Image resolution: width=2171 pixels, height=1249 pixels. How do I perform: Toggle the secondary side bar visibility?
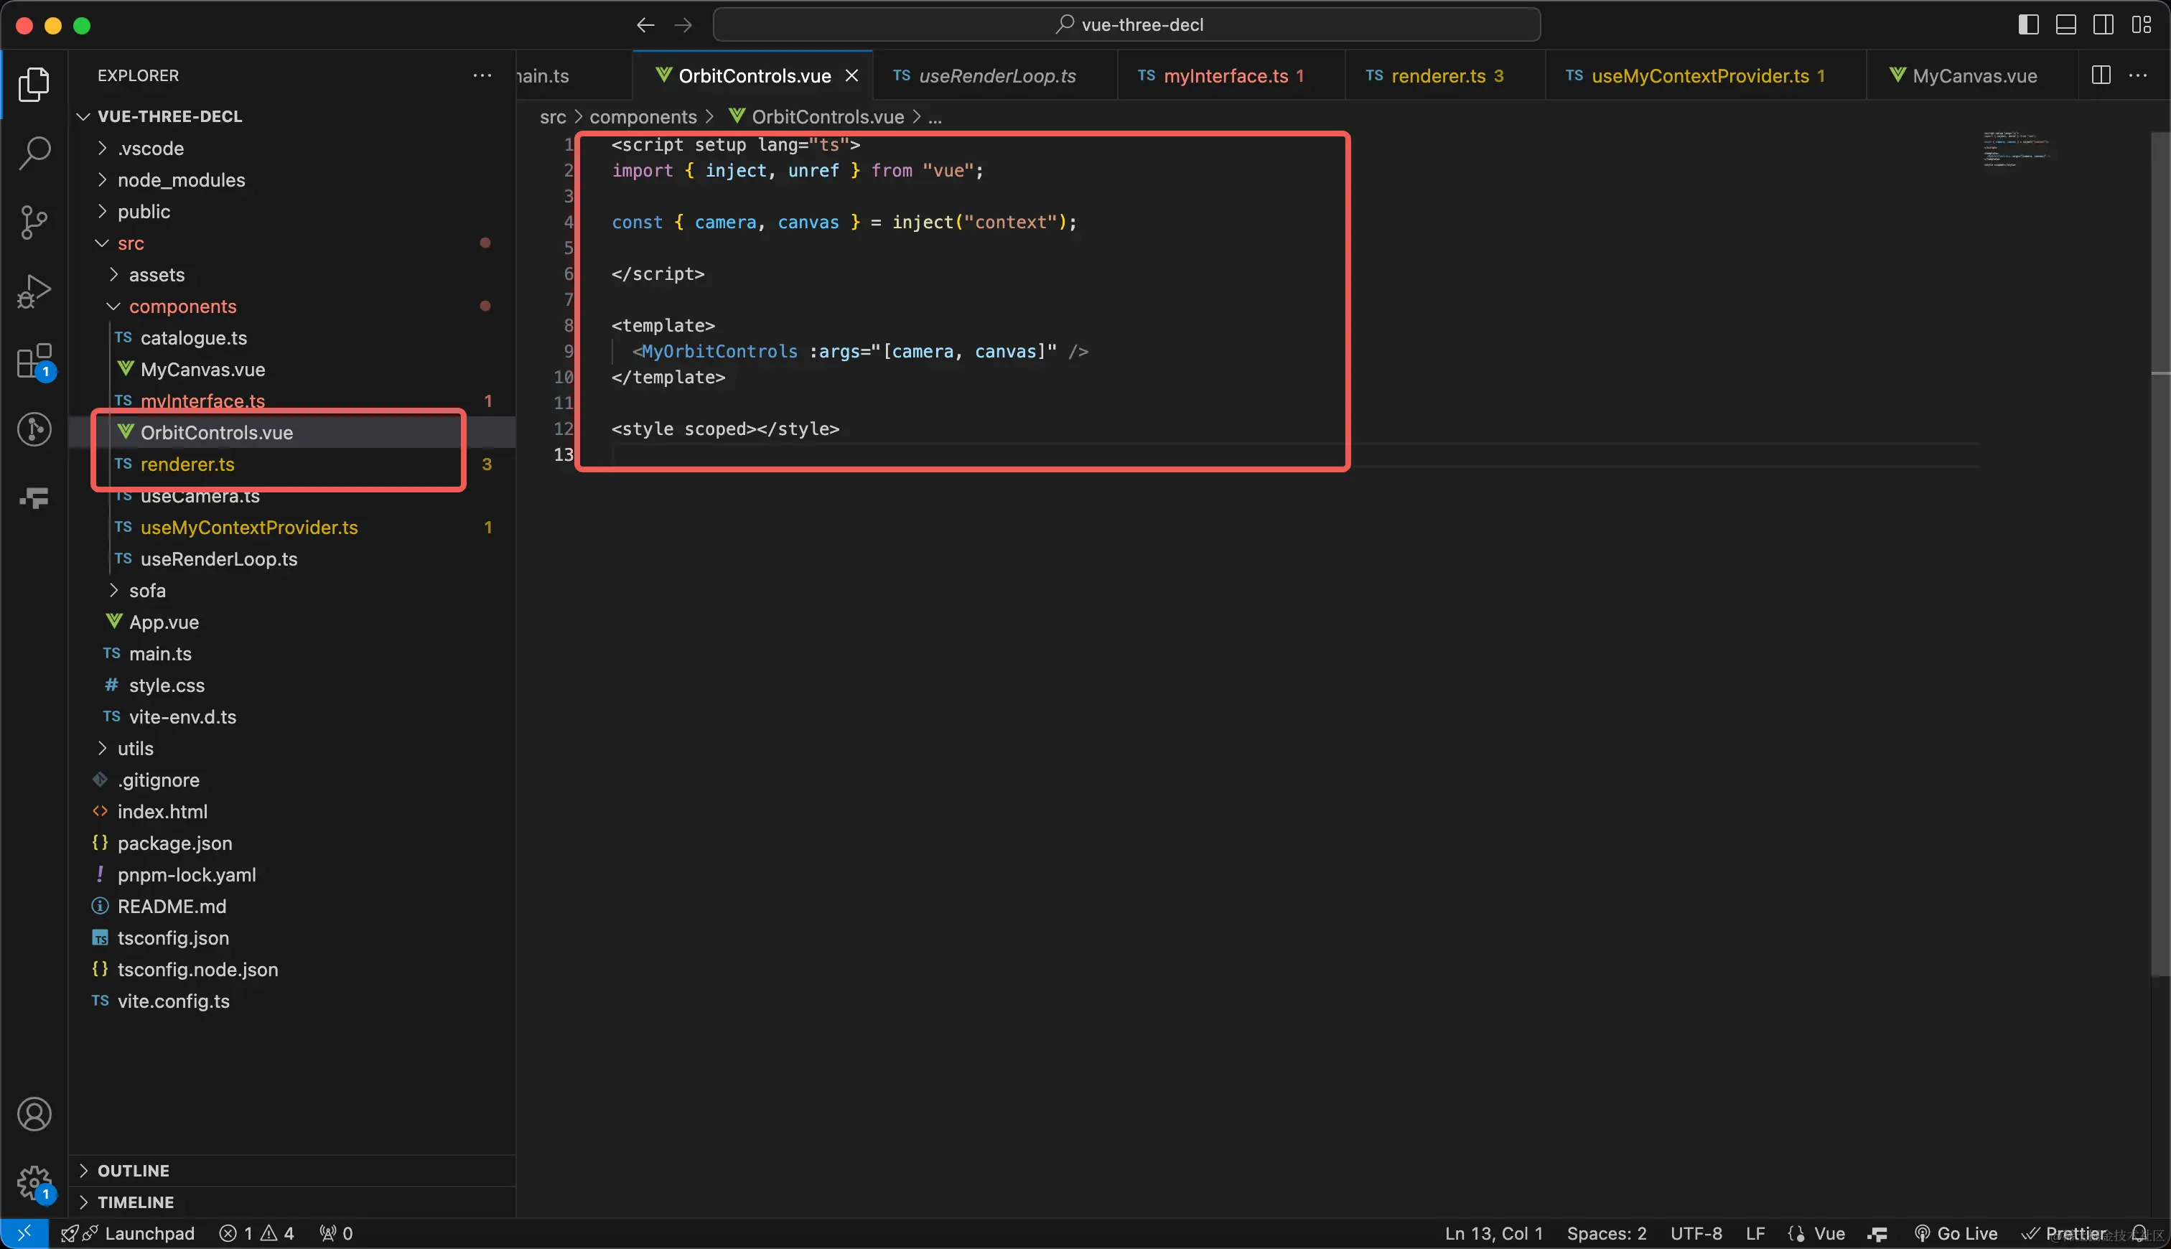pyautogui.click(x=2104, y=25)
